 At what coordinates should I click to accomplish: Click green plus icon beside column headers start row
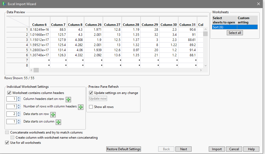coord(68,100)
